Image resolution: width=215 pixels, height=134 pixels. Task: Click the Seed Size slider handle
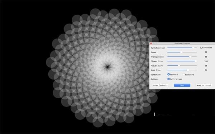(x=188, y=70)
